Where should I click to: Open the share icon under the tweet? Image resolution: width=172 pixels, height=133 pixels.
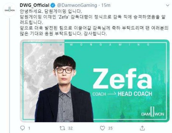(142, 128)
